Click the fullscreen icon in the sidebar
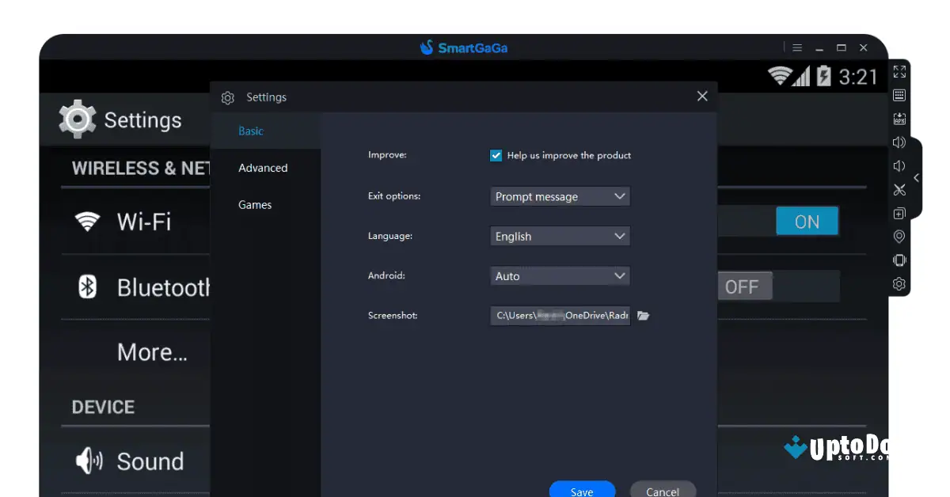 pyautogui.click(x=899, y=72)
